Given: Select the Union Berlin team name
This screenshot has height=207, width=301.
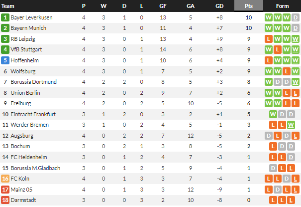Looking at the screenshot, I should tap(26, 93).
